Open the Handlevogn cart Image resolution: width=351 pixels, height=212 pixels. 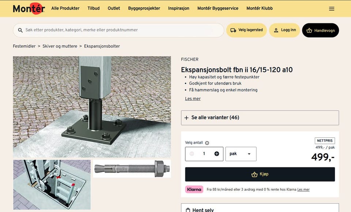(x=320, y=30)
